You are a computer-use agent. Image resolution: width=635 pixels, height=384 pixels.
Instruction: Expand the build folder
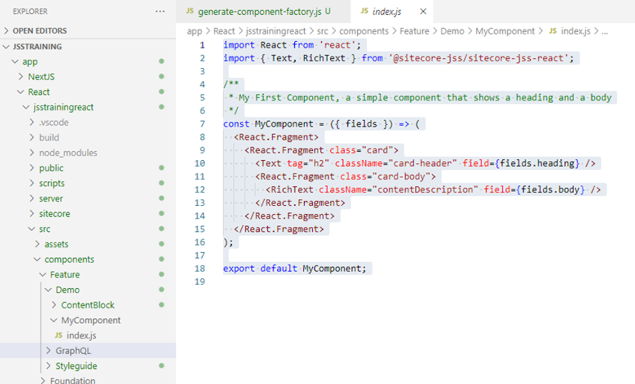point(32,138)
